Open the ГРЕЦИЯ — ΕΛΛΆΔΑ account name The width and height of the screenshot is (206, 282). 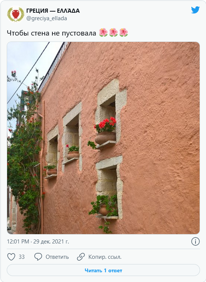click(53, 11)
